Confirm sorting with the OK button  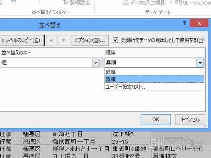coord(156,119)
